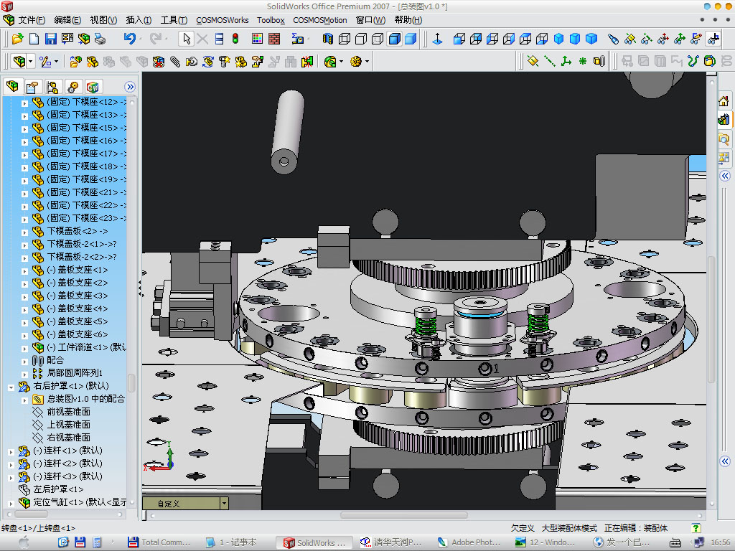The height and width of the screenshot is (551, 735).
Task: Expand the 局部圆周阵列1 node
Action: click(x=24, y=373)
